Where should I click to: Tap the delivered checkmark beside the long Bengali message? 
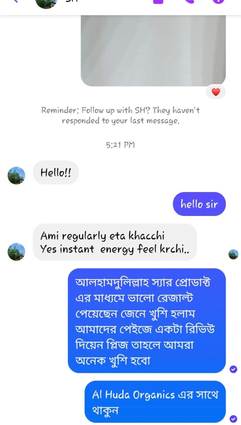coord(233,369)
